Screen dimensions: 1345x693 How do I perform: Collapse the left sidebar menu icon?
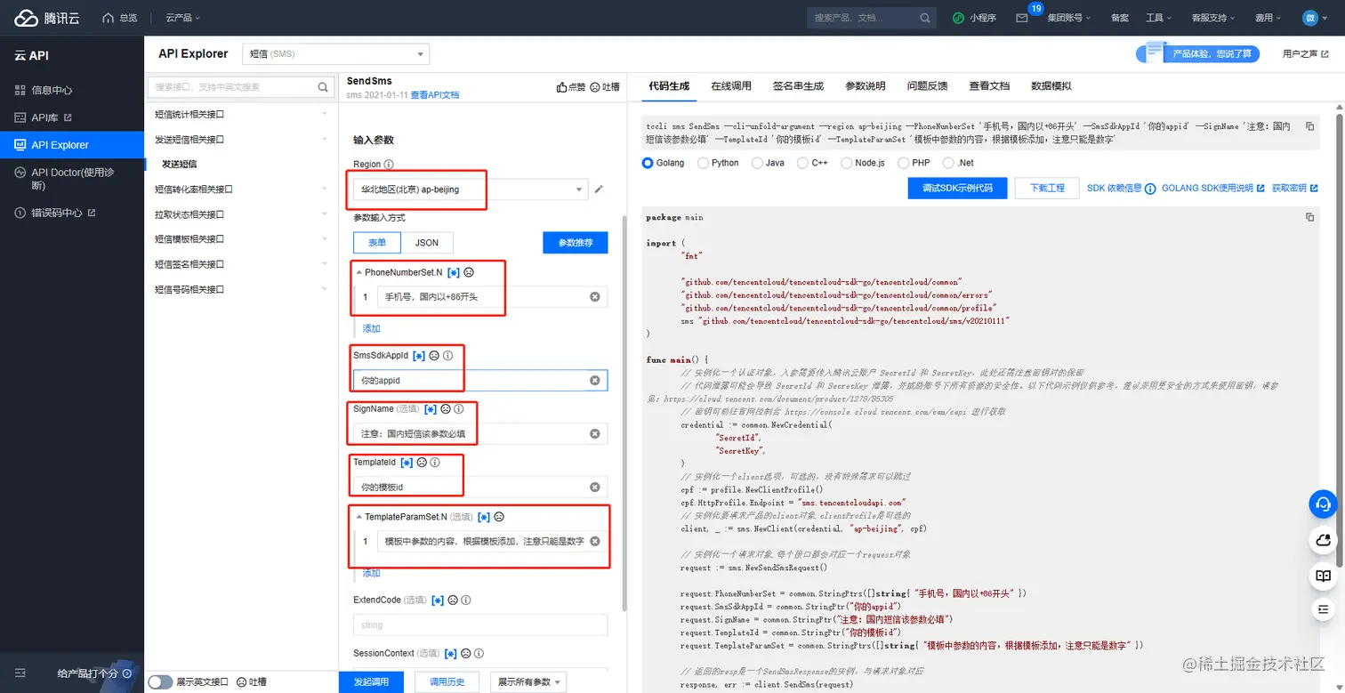point(20,674)
